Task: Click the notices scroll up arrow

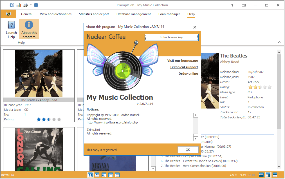Action: point(196,115)
